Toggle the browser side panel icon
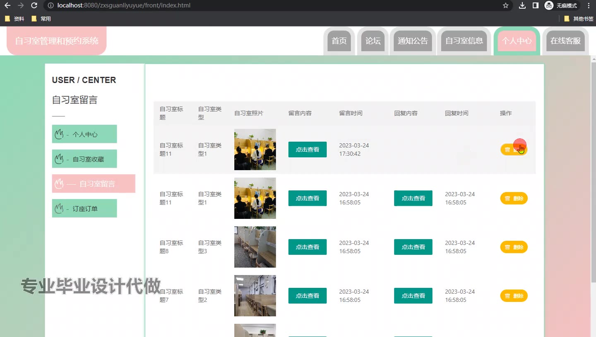The image size is (596, 337). [x=535, y=5]
